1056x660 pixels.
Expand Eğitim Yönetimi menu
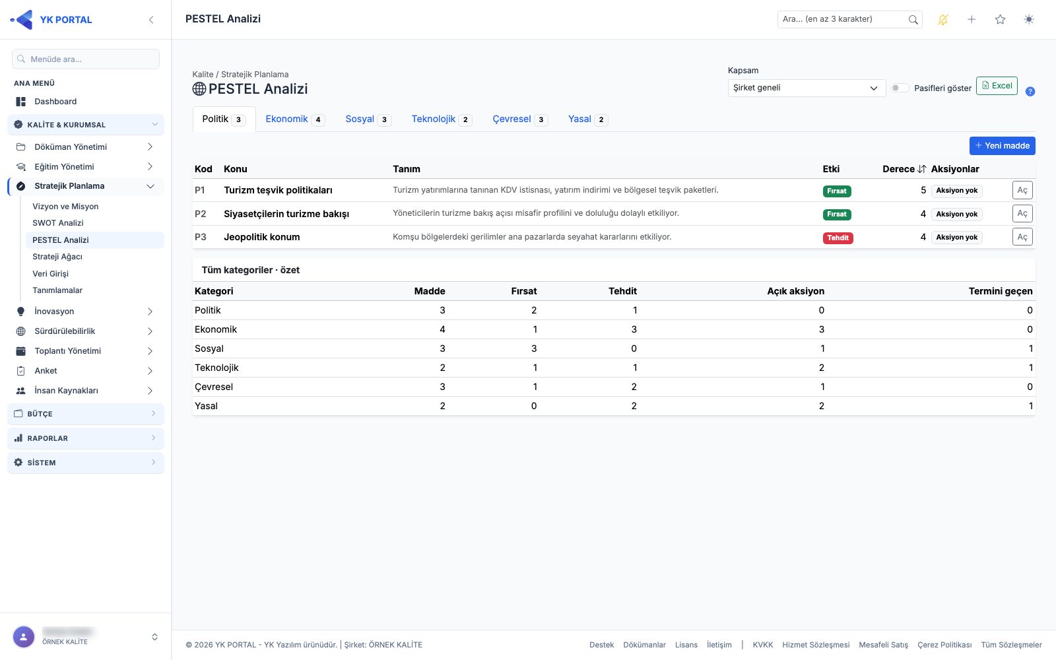86,167
